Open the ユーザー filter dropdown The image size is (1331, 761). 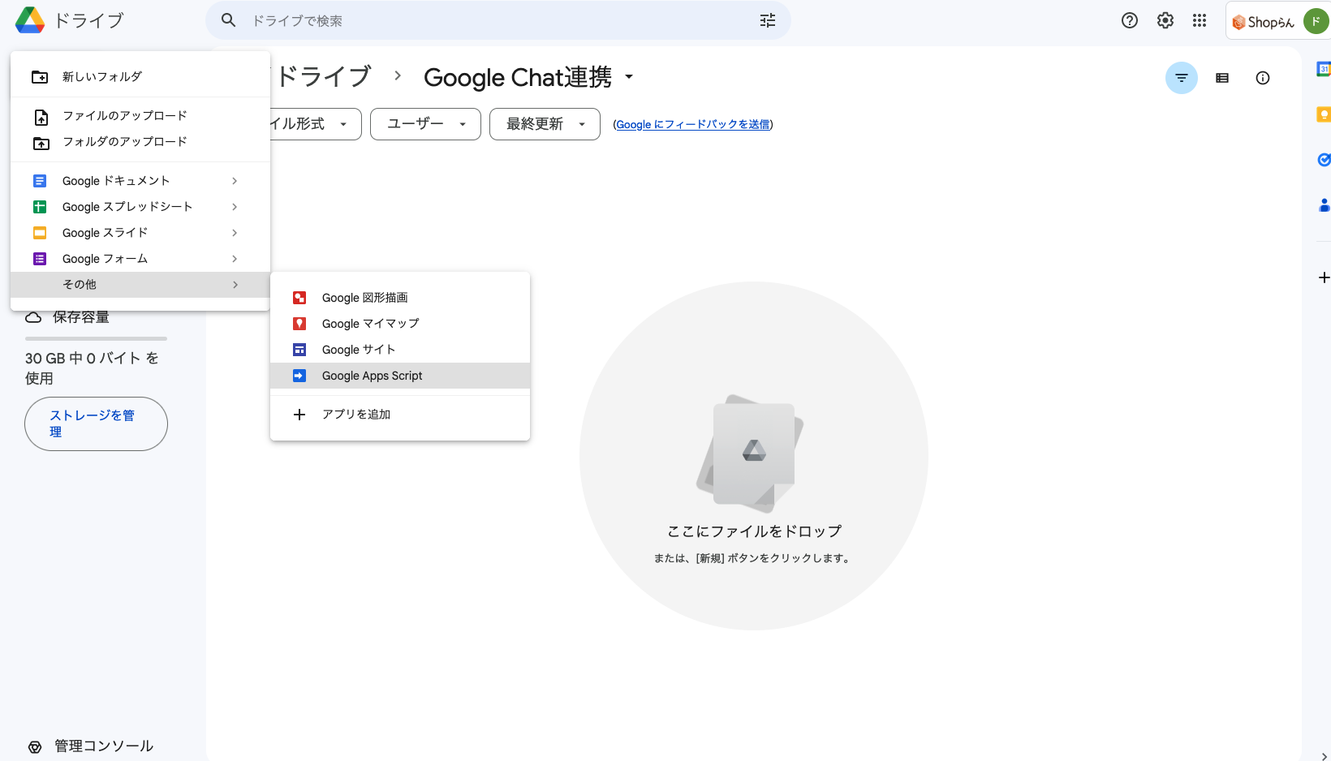425,124
